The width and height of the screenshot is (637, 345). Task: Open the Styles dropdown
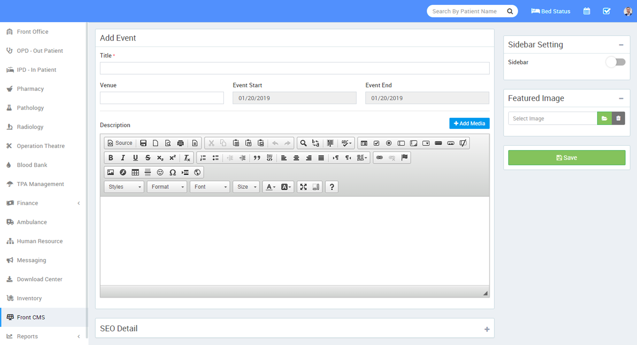click(124, 187)
